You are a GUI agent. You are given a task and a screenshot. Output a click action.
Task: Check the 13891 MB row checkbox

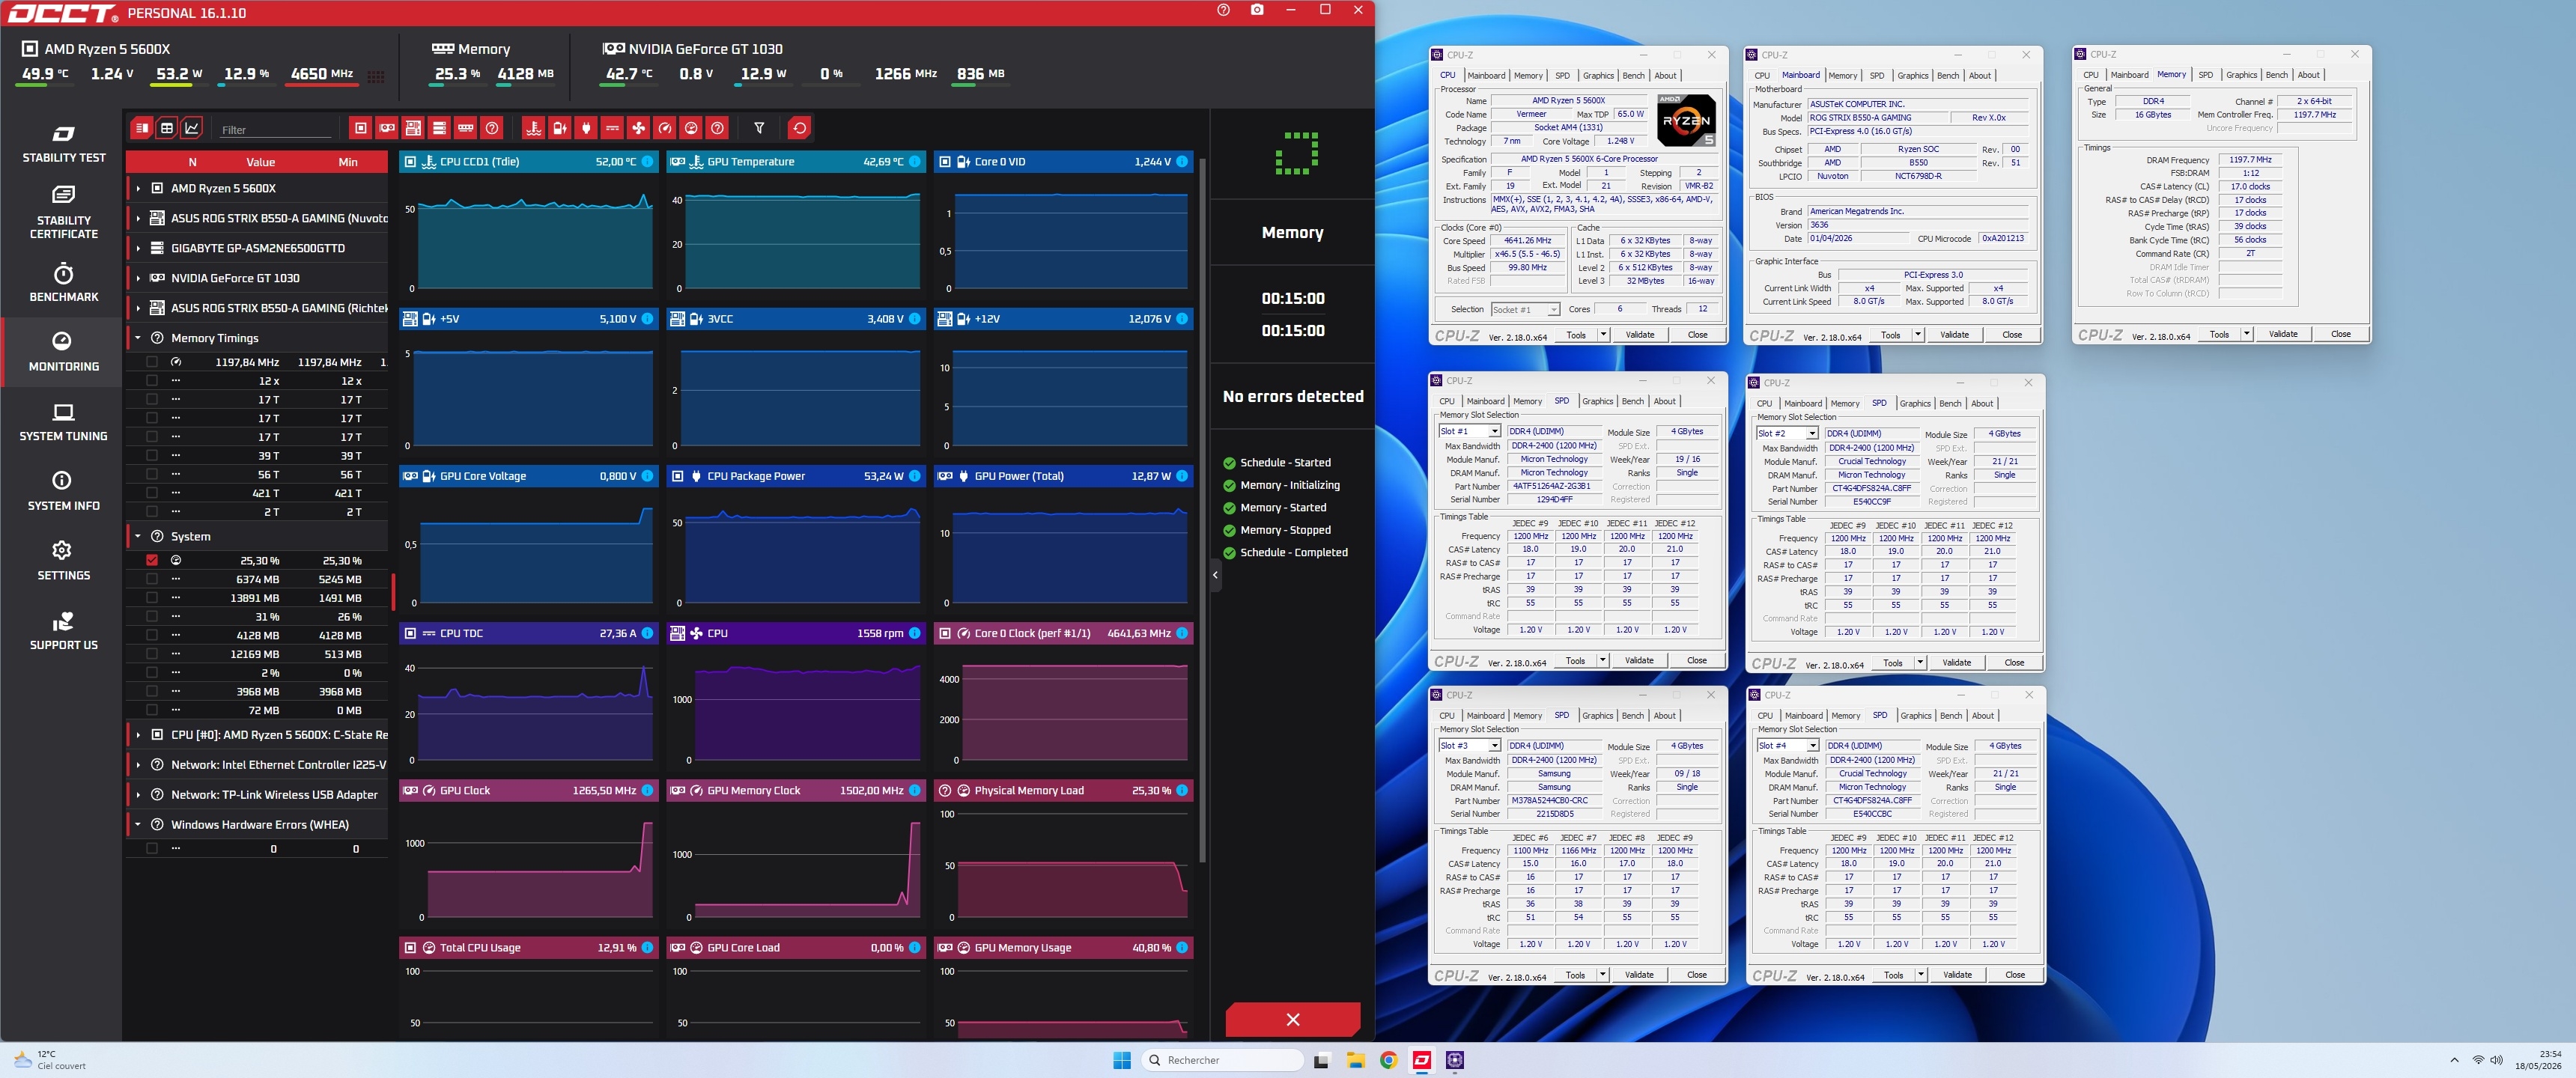[152, 598]
